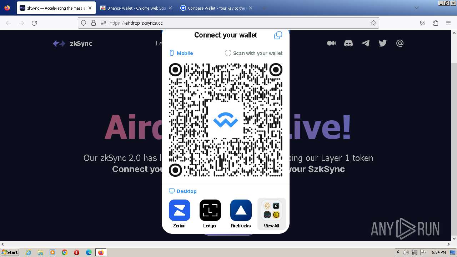Open the media player taskbar icon

click(52, 252)
